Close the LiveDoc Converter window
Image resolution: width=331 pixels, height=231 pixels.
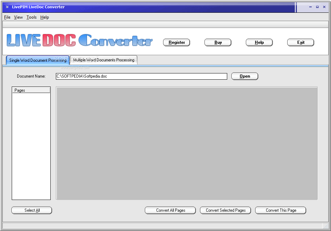(x=324, y=7)
